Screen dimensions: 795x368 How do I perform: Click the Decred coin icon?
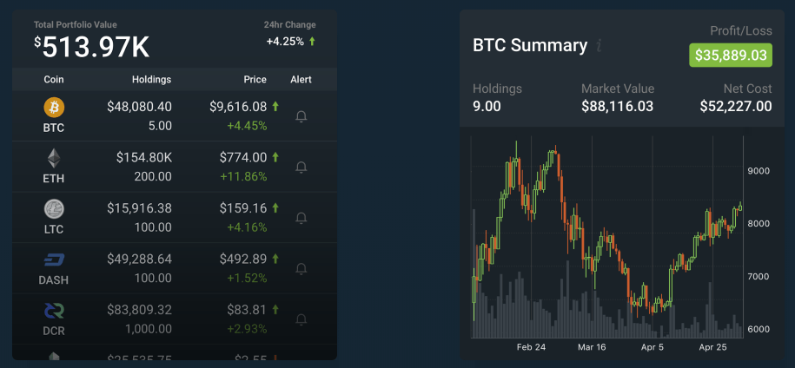click(54, 311)
